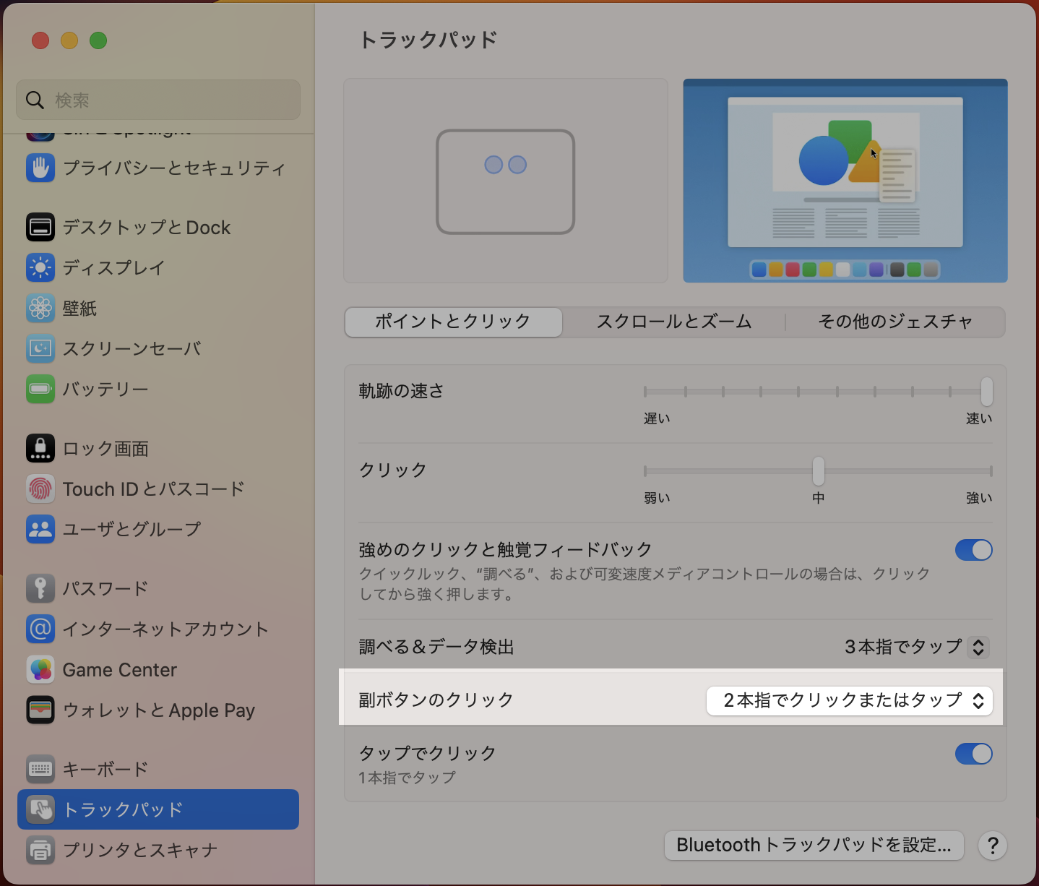Click the ディスプレイ sun icon

click(40, 267)
